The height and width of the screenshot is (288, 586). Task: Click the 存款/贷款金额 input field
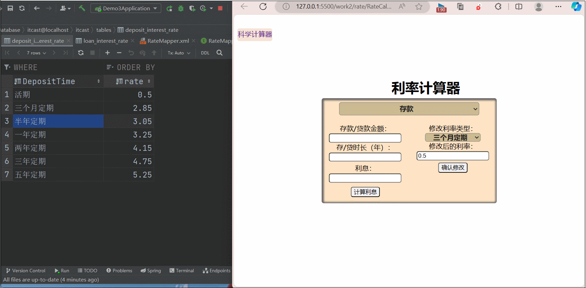[x=365, y=138]
